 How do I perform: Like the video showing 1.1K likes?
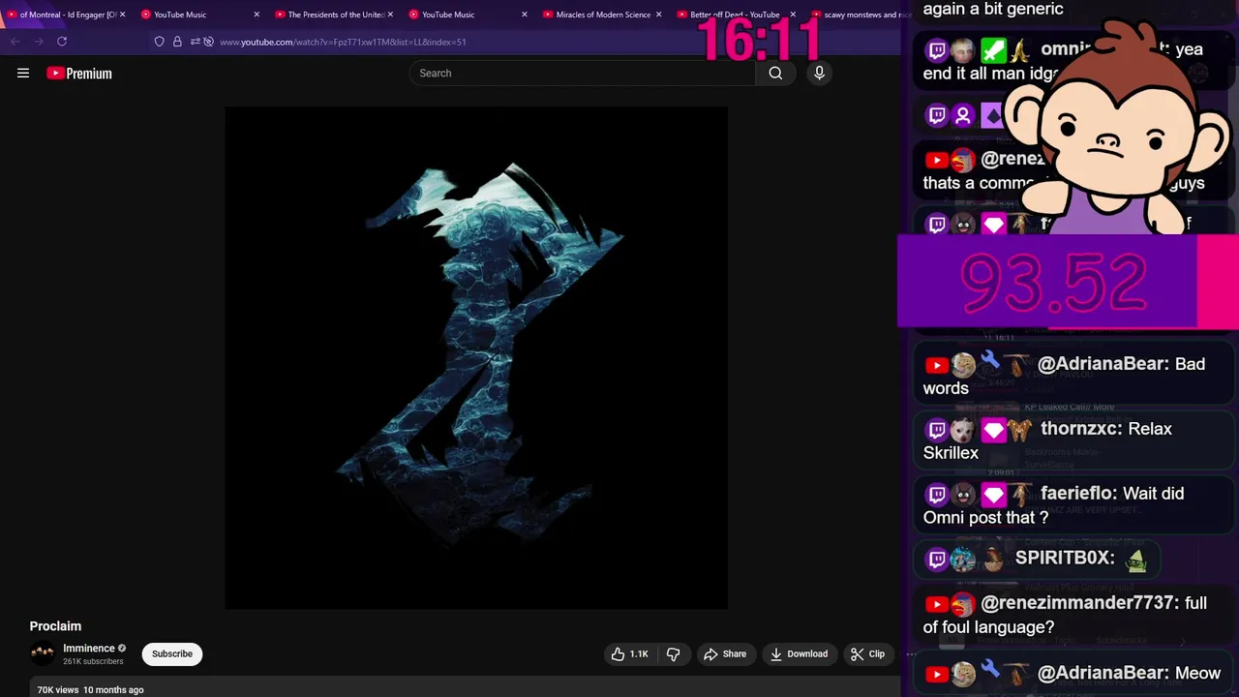pyautogui.click(x=629, y=654)
